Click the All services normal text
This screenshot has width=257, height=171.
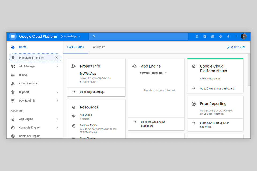(210, 79)
